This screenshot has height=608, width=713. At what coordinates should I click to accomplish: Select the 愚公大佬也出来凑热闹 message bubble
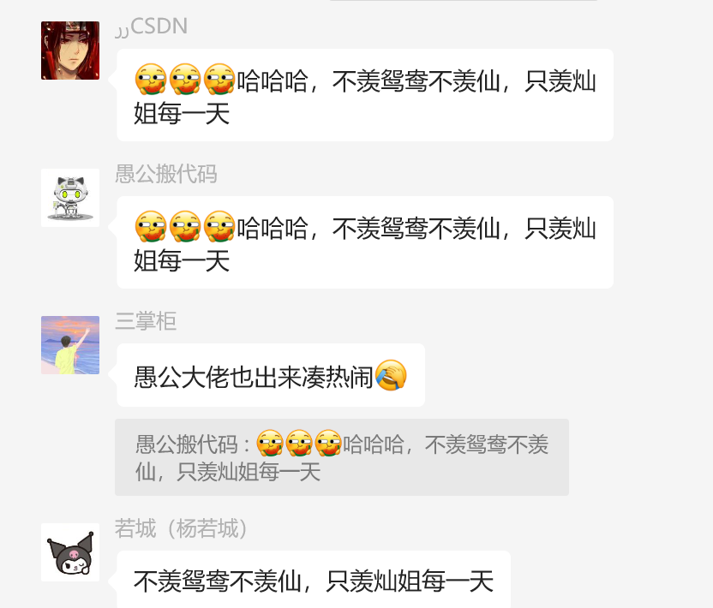271,375
